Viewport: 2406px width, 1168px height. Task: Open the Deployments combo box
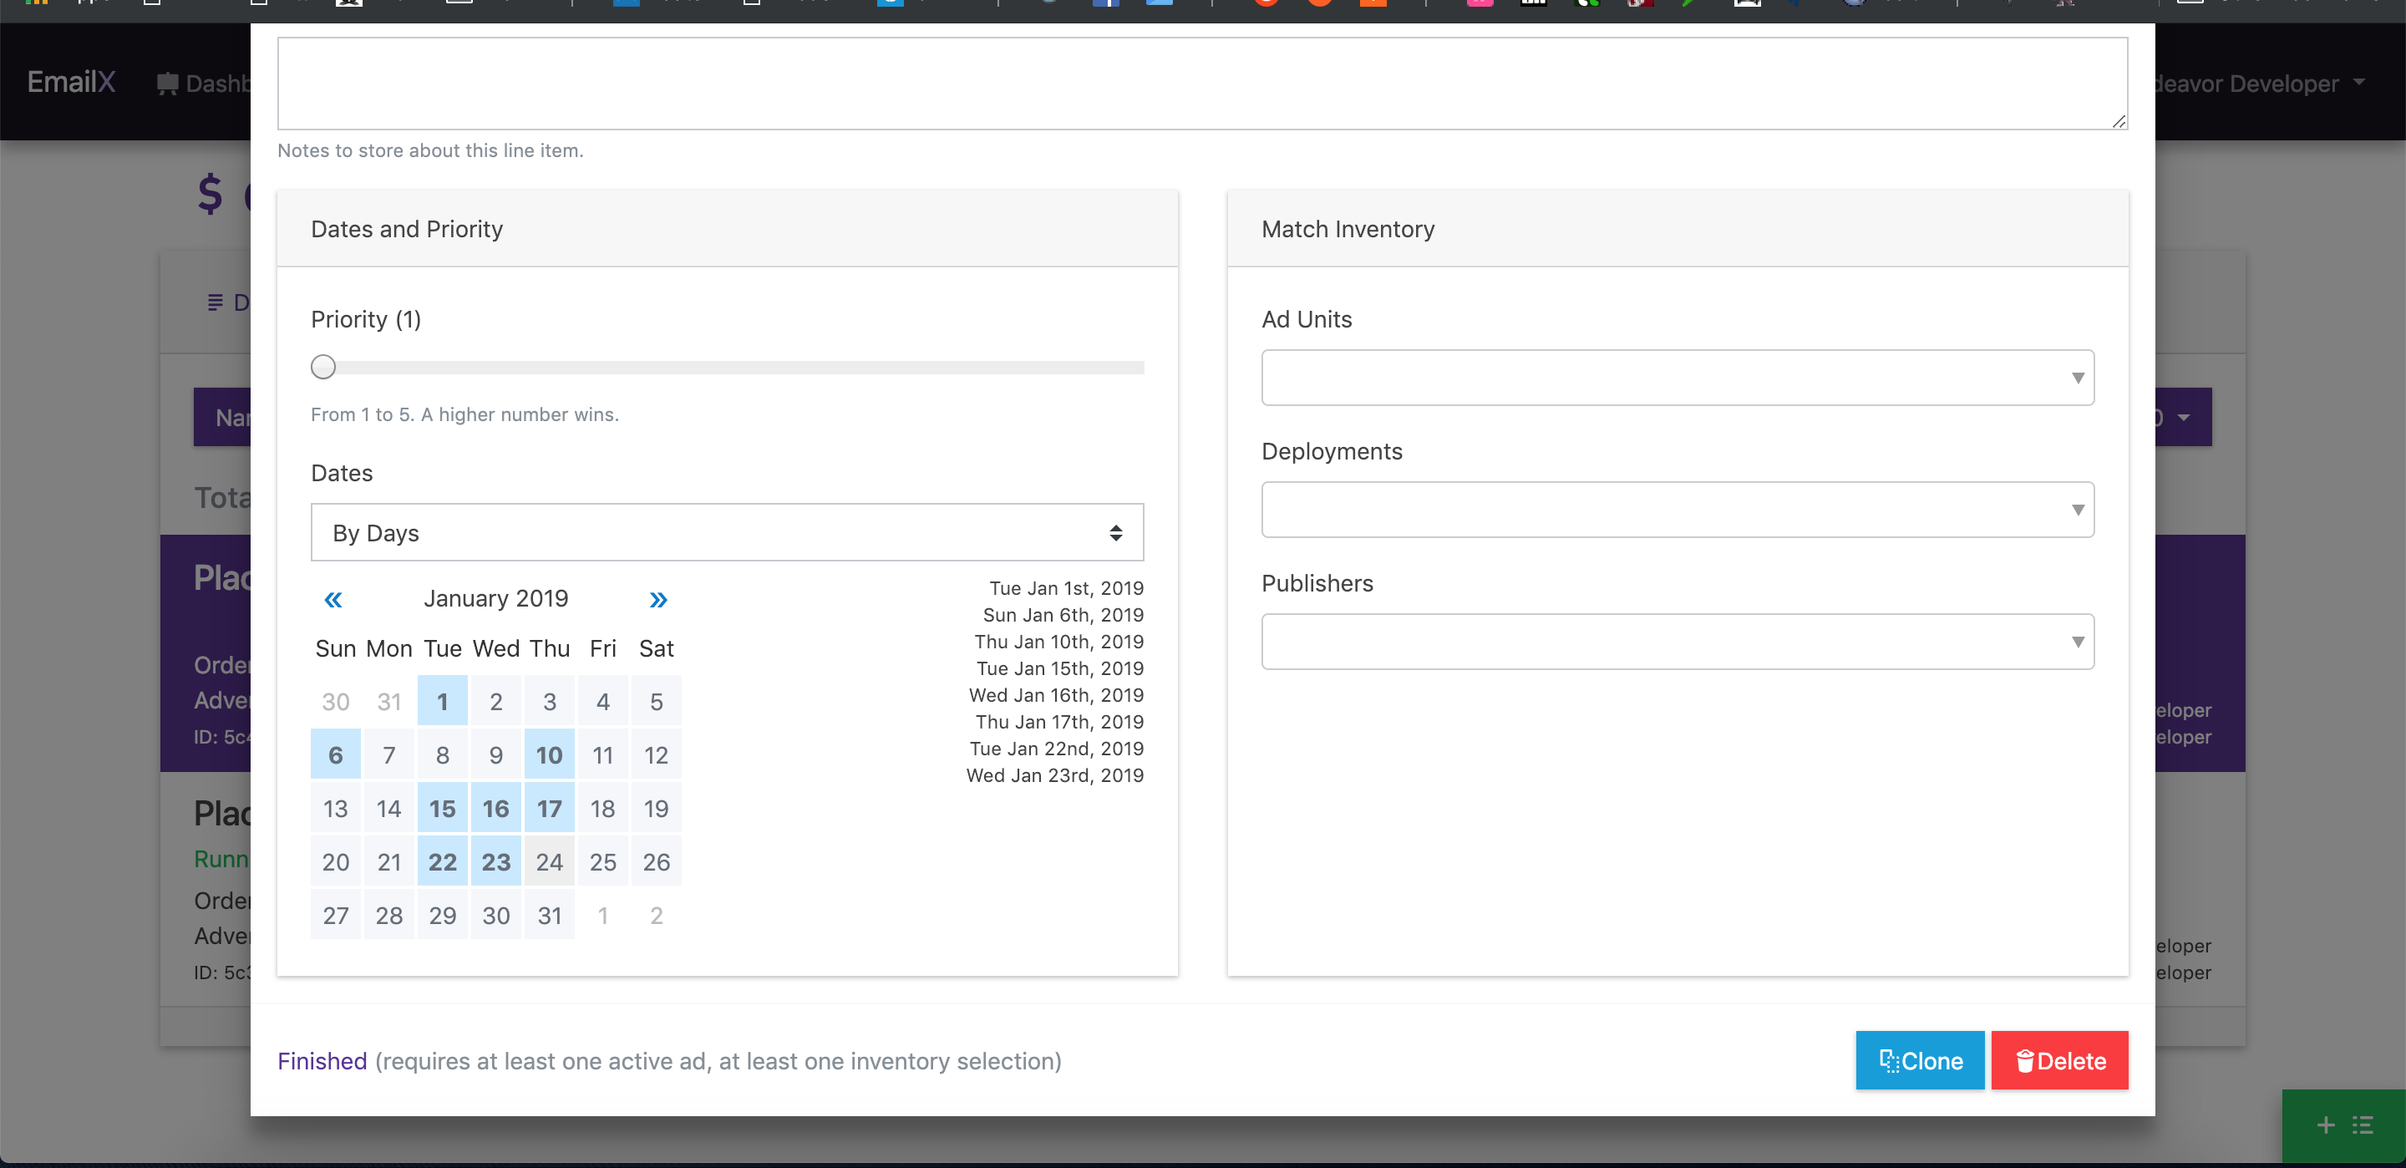(x=1677, y=510)
